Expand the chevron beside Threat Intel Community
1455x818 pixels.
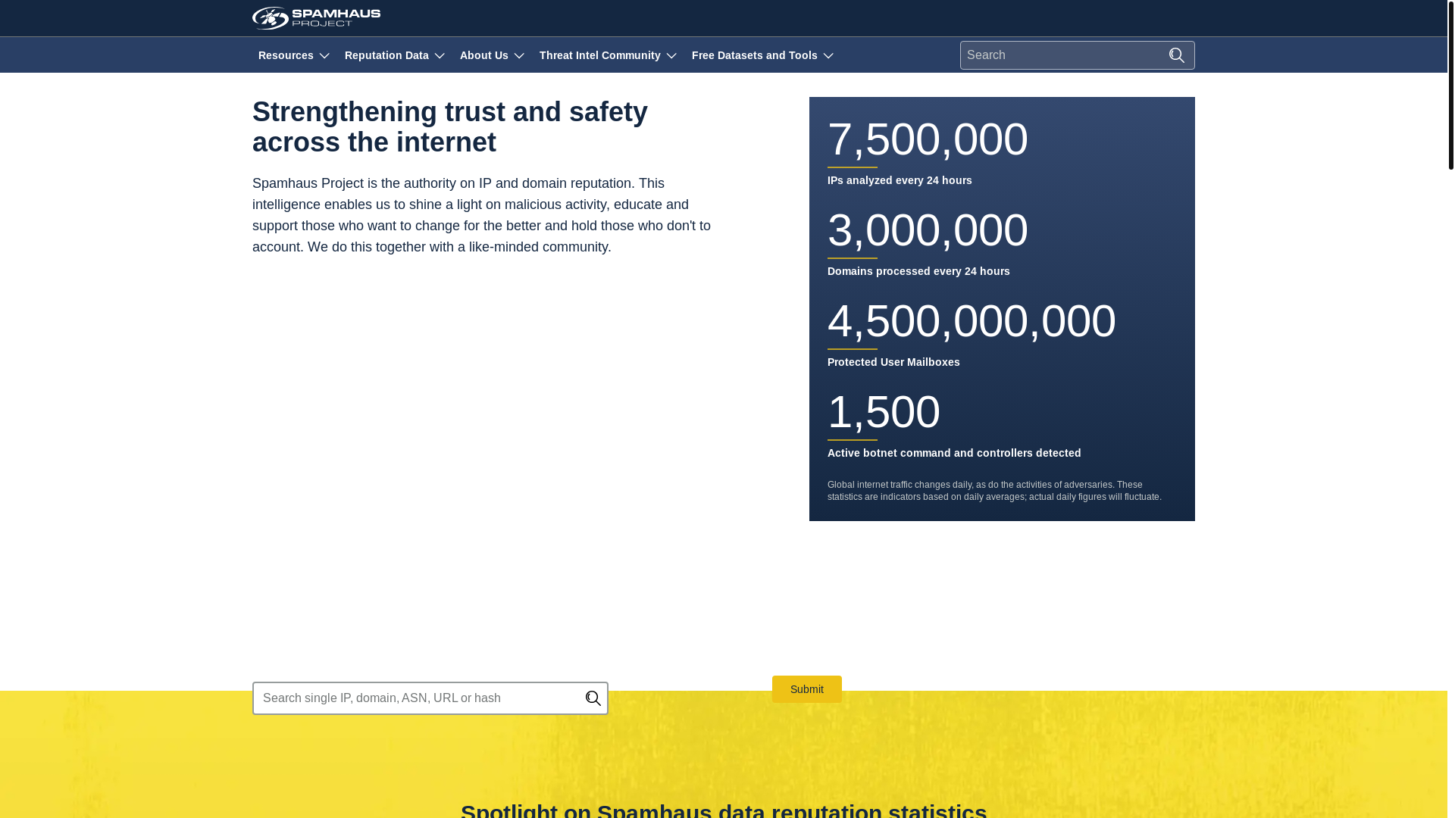point(671,56)
